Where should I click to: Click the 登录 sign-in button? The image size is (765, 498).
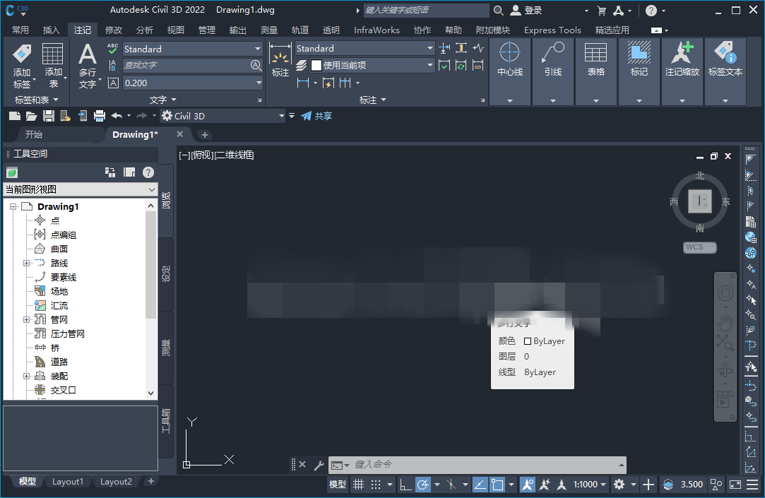click(x=526, y=11)
